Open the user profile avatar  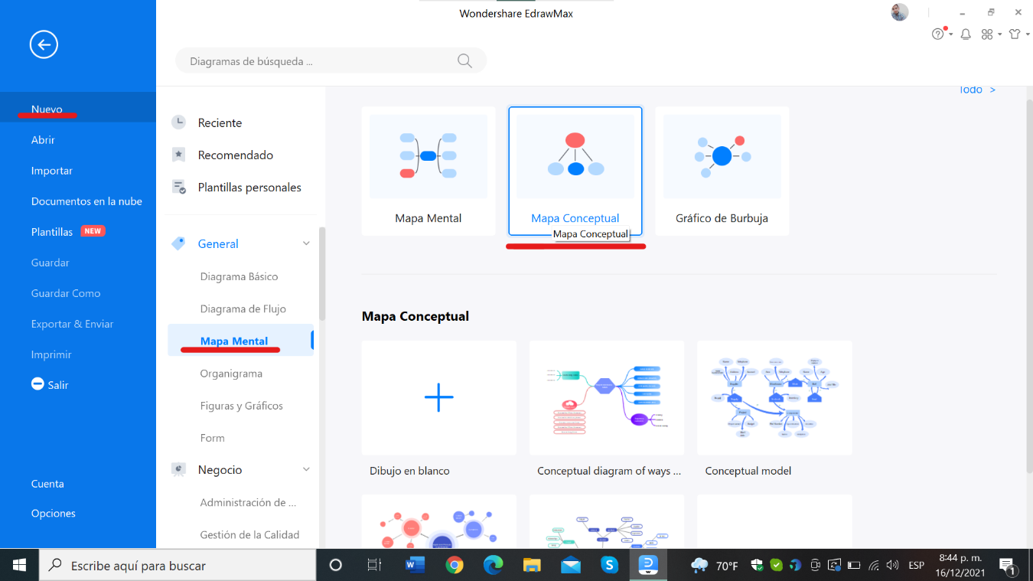pyautogui.click(x=900, y=12)
